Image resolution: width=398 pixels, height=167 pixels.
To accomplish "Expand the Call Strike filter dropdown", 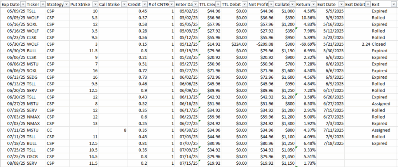I will 124,5.
